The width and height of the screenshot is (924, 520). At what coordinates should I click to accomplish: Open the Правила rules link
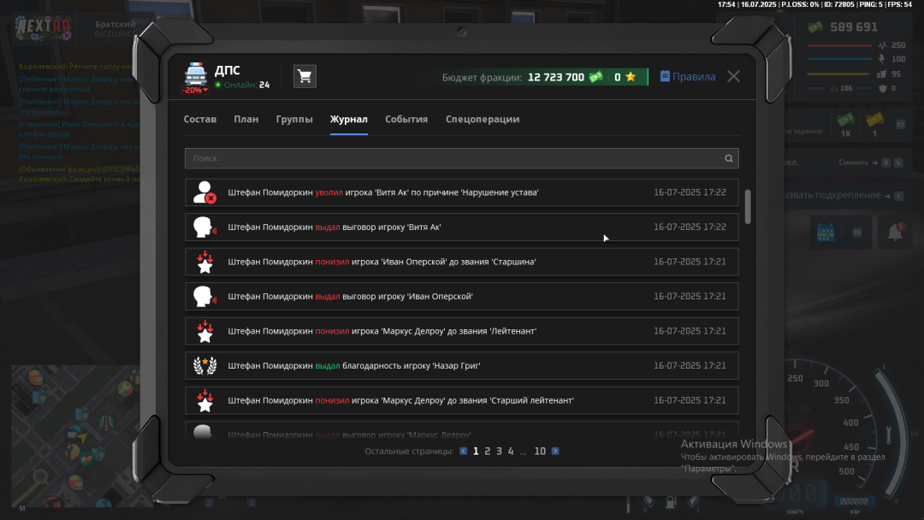click(x=688, y=77)
